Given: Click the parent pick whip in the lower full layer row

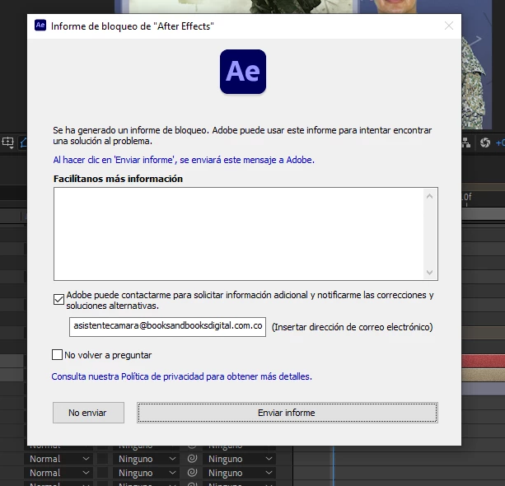Looking at the screenshot, I should pyautogui.click(x=192, y=473).
